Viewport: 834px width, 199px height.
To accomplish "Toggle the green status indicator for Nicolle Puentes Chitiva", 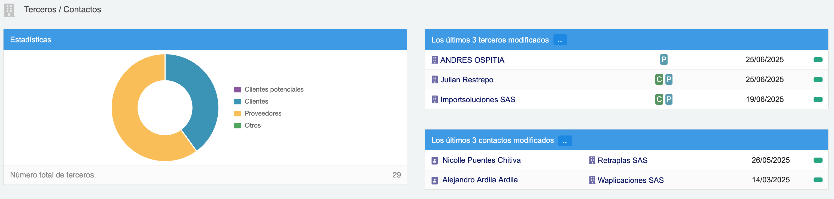I will tap(818, 160).
